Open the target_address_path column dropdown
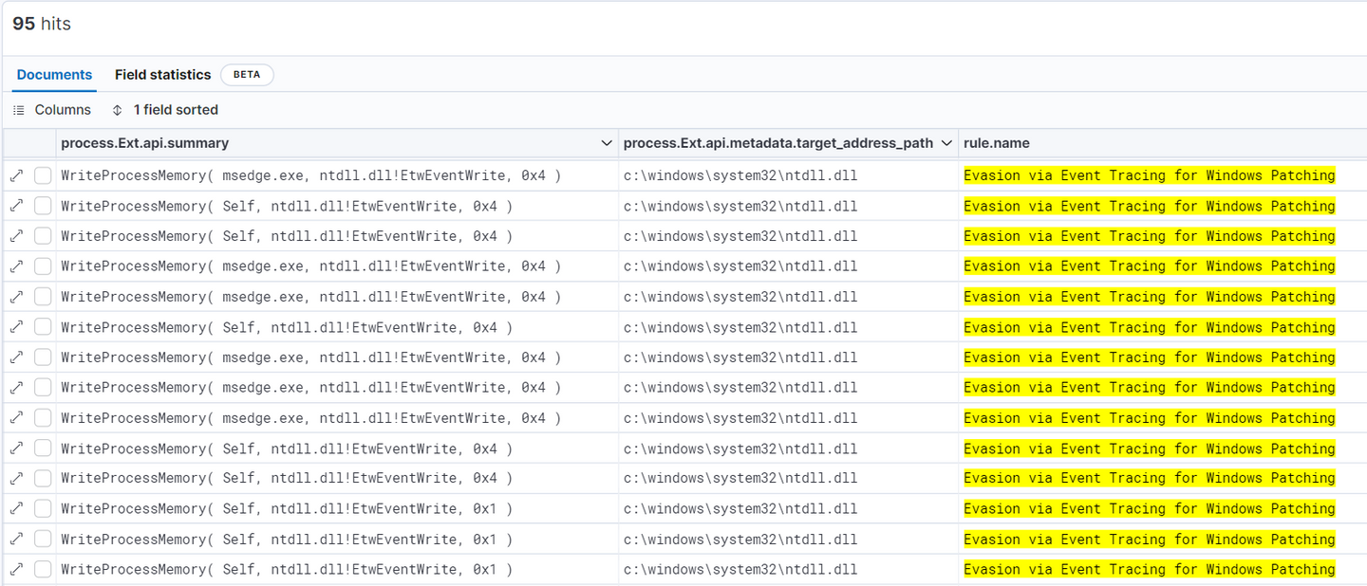Viewport: 1367px width, 586px height. pyautogui.click(x=946, y=143)
